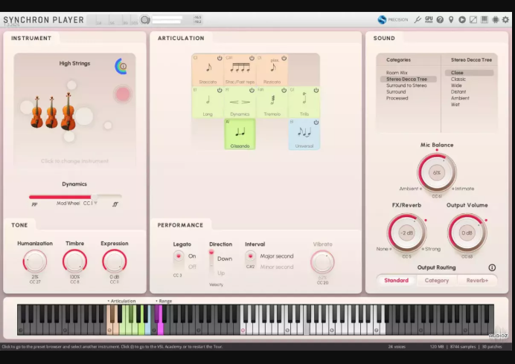Viewport: 515px width, 364px height.
Task: Select the Tremolo articulation cell
Action: pyautogui.click(x=272, y=102)
